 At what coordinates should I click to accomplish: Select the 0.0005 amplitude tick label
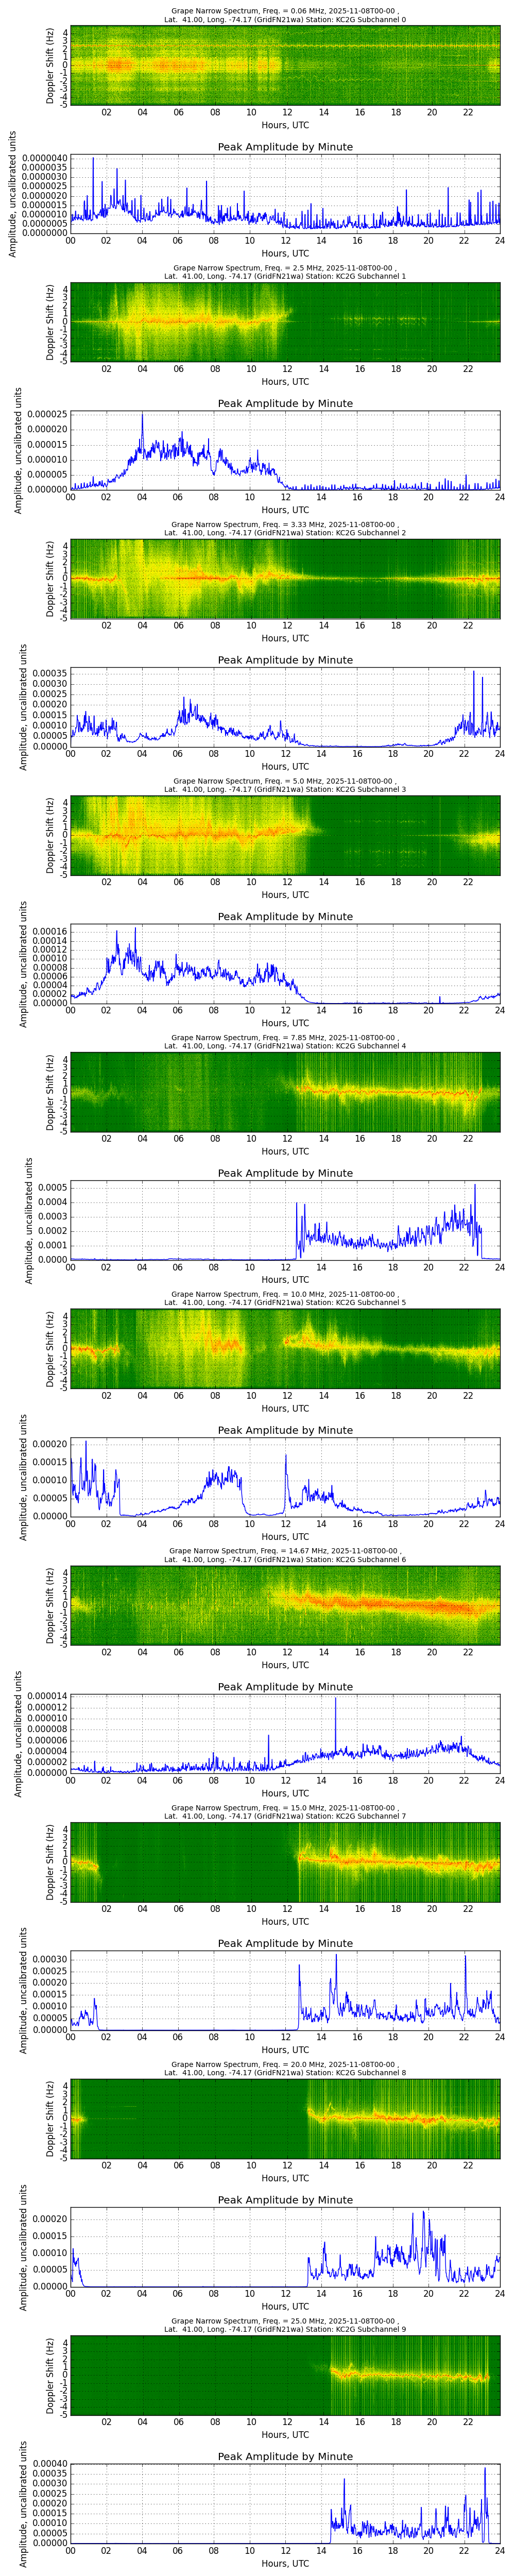coord(53,1187)
